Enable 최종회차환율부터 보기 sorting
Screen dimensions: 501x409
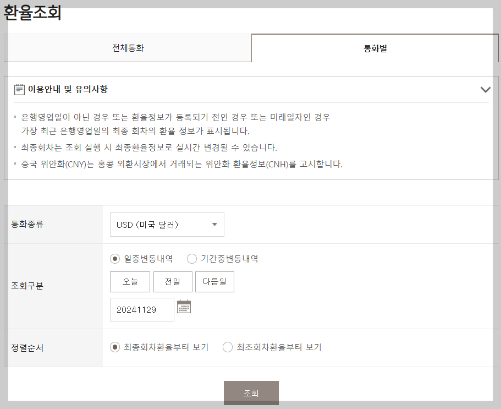[x=114, y=347]
